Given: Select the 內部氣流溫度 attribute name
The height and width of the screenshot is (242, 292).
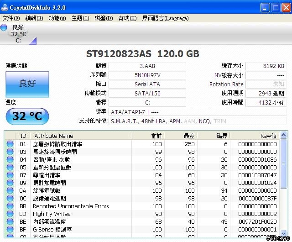Looking at the screenshot, I should 49,222.
